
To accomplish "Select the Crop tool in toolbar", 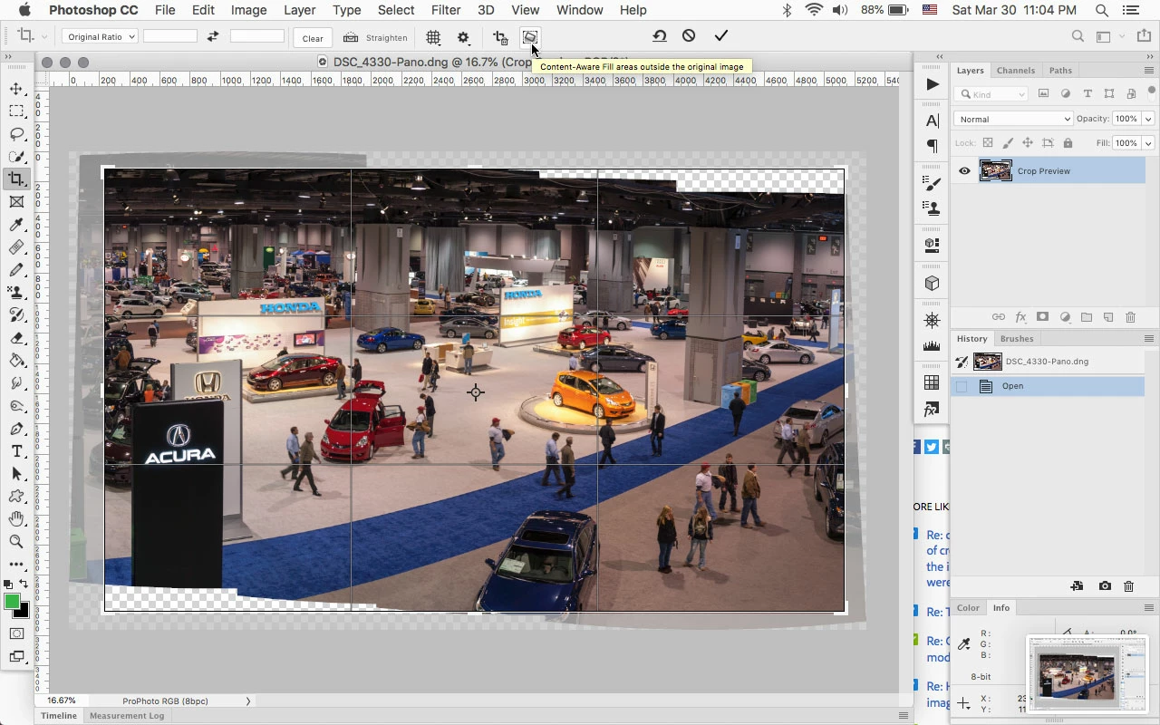I will tap(16, 179).
